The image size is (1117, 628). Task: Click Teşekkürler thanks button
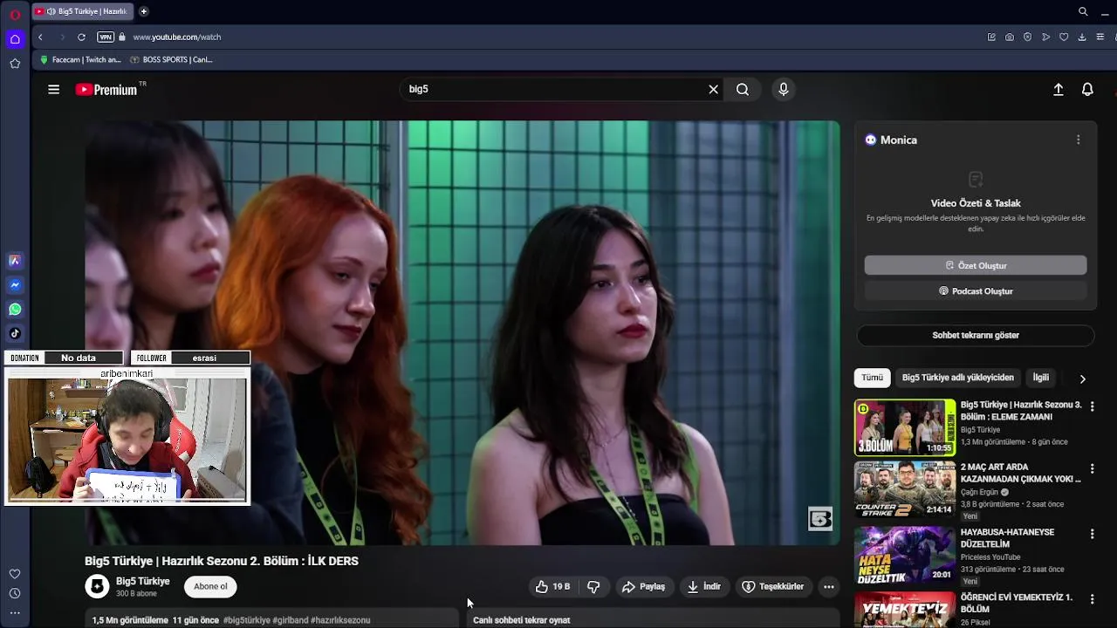pyautogui.click(x=772, y=587)
